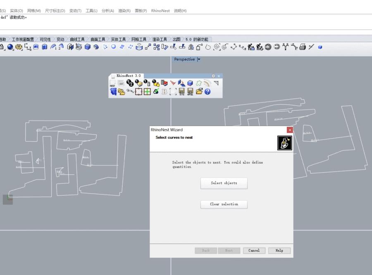Screen dimensions: 372x275
Task: Click the numbered balls 1-2 icon
Action: click(x=130, y=83)
